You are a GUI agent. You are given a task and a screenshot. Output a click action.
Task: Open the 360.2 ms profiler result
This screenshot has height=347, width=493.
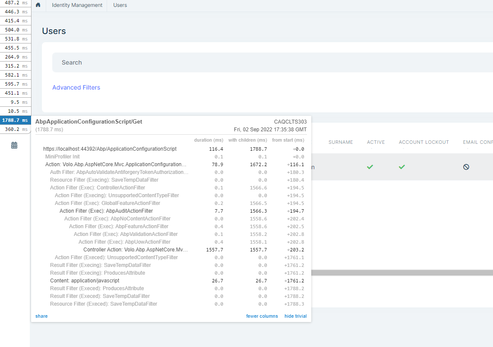(x=15, y=129)
